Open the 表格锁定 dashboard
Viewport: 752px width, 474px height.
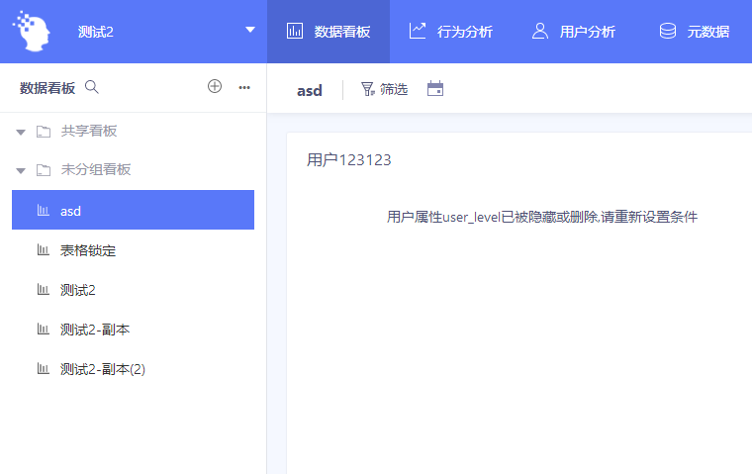pyautogui.click(x=87, y=250)
